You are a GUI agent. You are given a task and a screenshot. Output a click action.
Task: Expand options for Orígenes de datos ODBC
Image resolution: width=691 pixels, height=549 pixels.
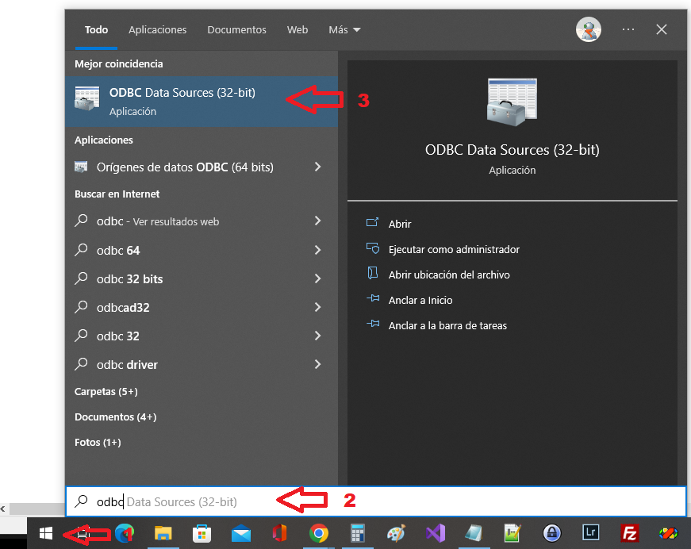[318, 167]
